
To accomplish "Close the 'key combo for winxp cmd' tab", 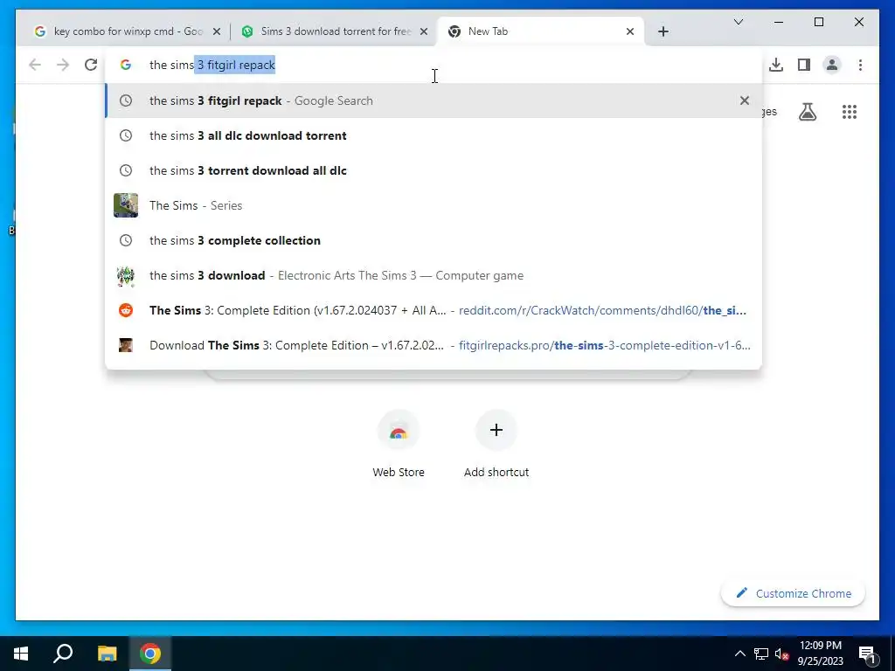I will coord(217,31).
